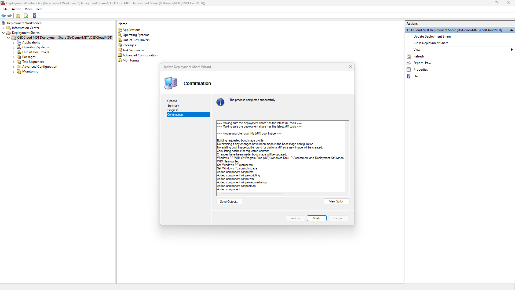Viewport: 515px width, 290px height.
Task: Click the Back arrow toolbar icon
Action: tap(3, 16)
